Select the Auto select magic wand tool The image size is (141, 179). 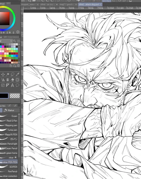coord(8,74)
